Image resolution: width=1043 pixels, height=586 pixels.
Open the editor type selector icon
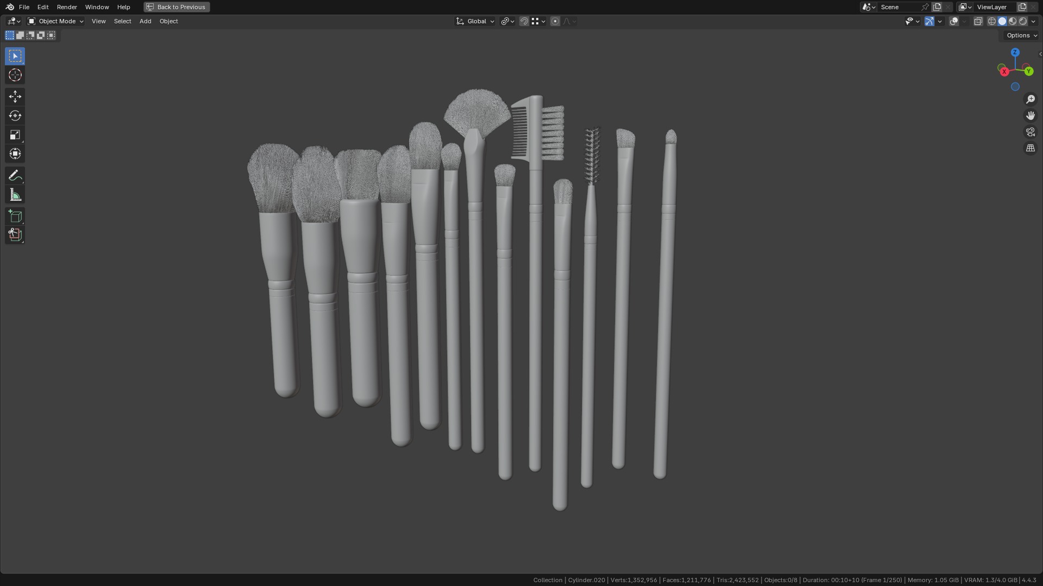(14, 21)
